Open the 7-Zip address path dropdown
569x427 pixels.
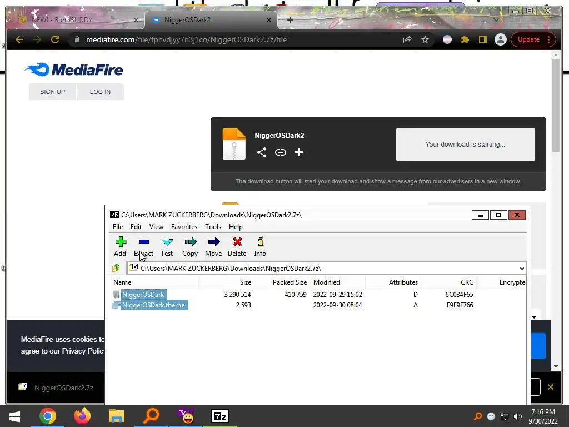522,269
